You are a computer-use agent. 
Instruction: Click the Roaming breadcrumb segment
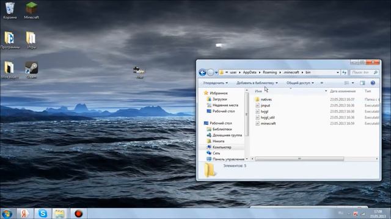270,72
